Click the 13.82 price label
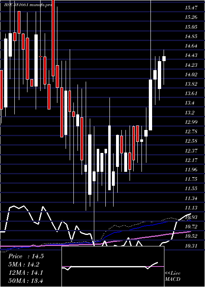This screenshot has height=287, width=205. coord(191,84)
